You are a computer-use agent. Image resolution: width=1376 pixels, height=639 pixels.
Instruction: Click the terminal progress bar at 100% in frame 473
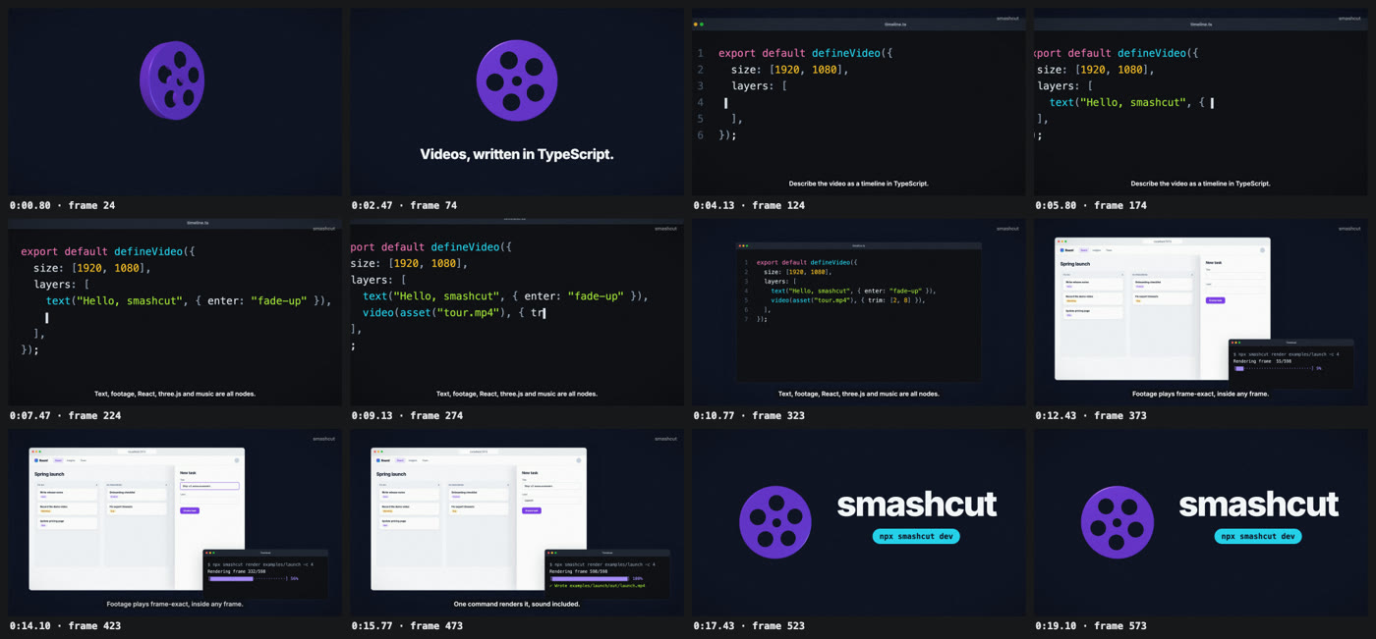tap(590, 579)
